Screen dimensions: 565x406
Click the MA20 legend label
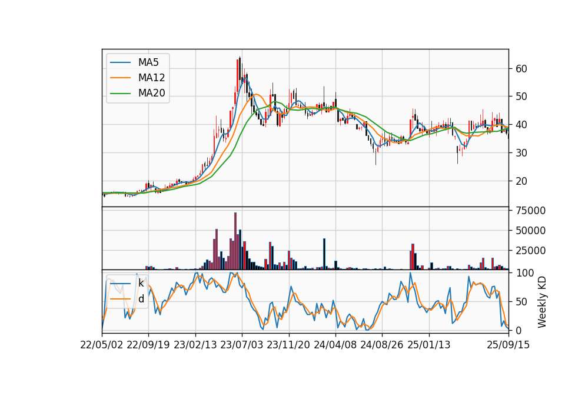point(151,93)
